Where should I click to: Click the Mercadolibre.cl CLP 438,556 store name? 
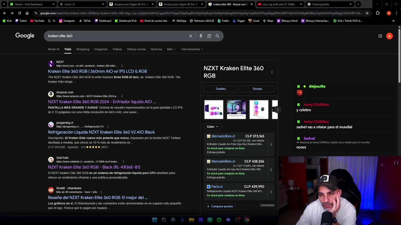223,162
